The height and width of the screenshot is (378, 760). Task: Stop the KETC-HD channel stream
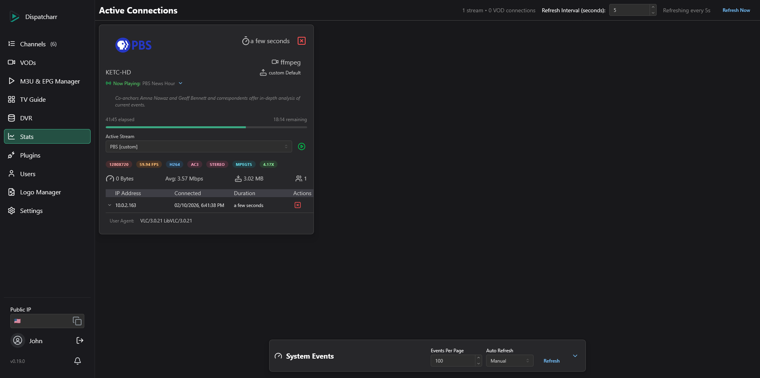click(302, 41)
